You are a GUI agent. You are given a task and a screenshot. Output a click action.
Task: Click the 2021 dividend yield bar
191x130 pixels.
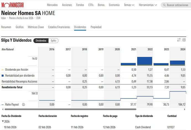pos(128,64)
